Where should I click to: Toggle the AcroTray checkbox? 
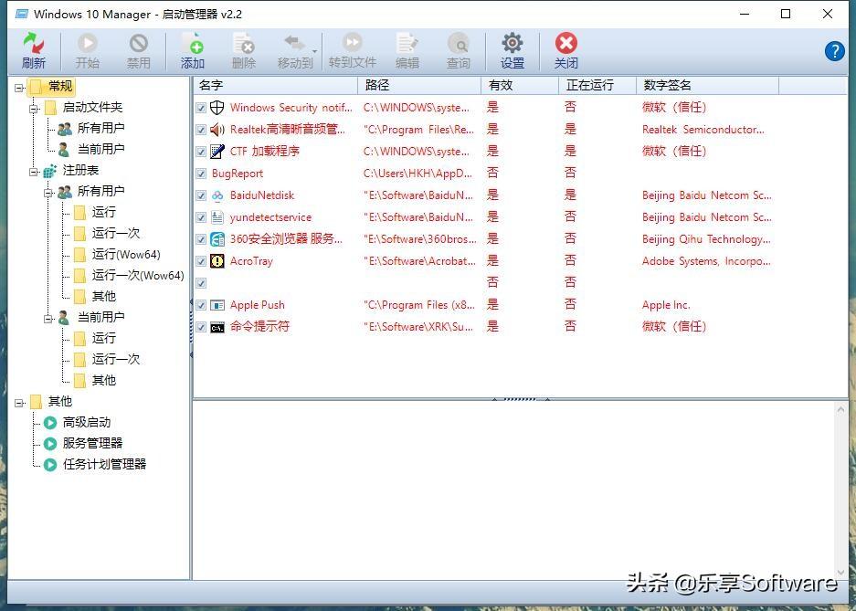201,261
